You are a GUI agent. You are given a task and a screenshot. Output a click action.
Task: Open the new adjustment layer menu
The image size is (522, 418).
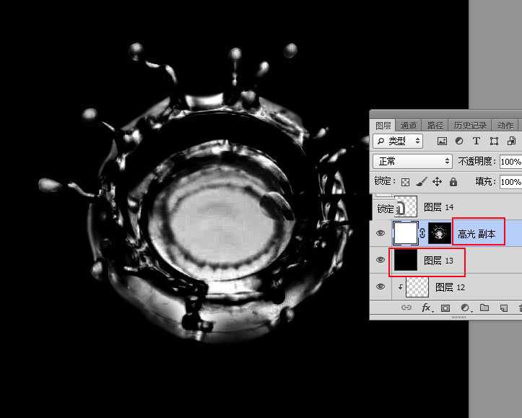point(465,308)
